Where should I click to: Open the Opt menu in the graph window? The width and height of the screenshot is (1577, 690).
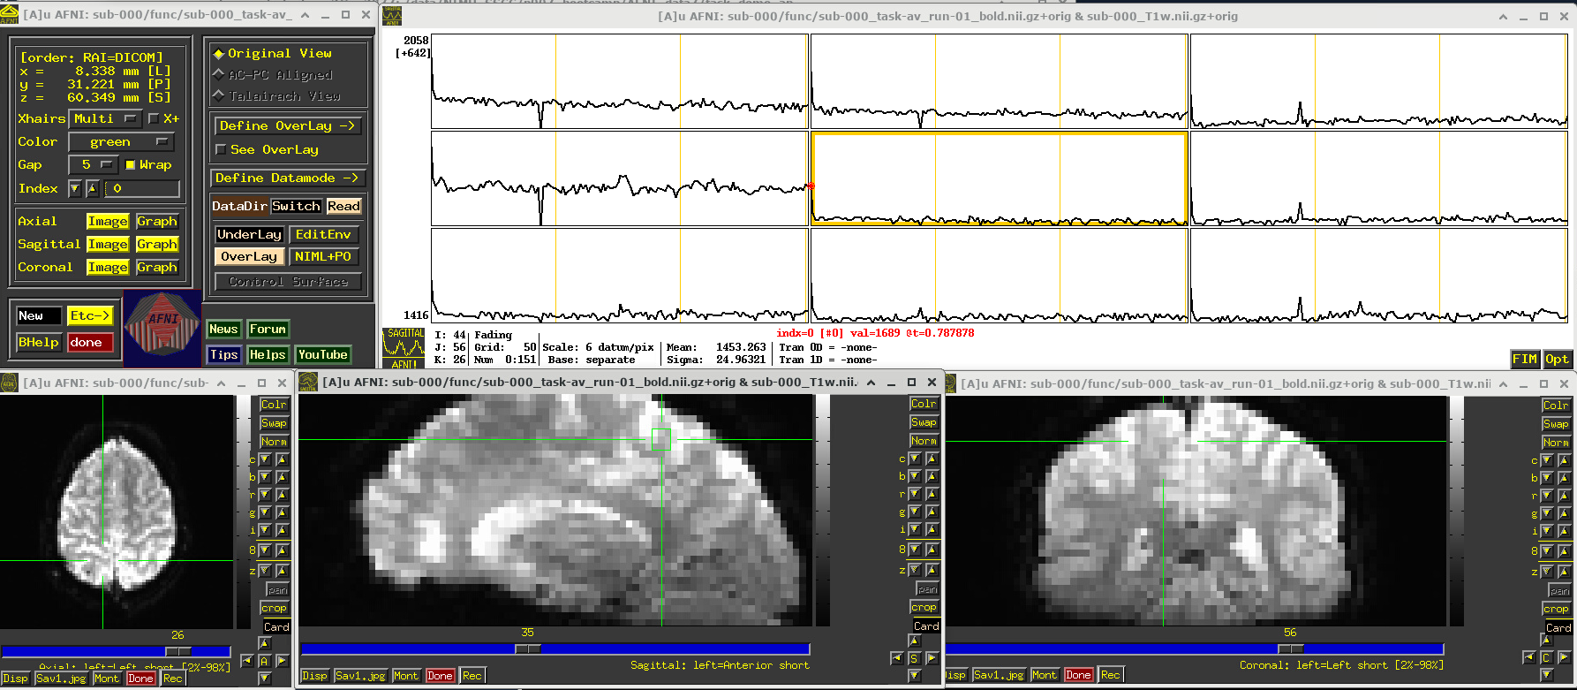[x=1557, y=359]
